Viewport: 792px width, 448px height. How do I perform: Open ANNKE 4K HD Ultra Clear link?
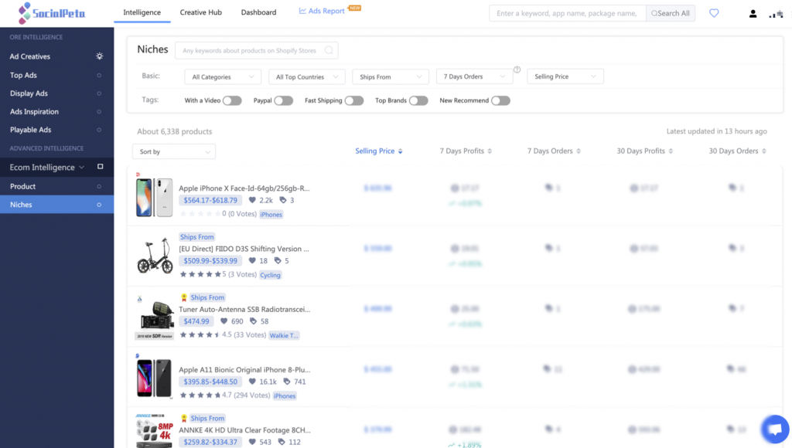coord(244,430)
